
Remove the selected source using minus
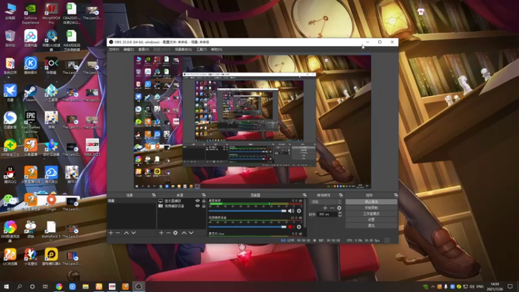(x=168, y=233)
